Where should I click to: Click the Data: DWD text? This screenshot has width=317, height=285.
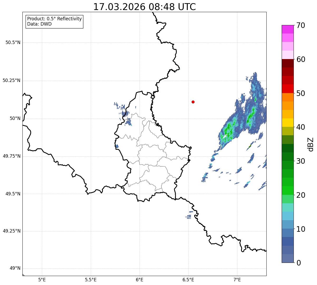39,24
